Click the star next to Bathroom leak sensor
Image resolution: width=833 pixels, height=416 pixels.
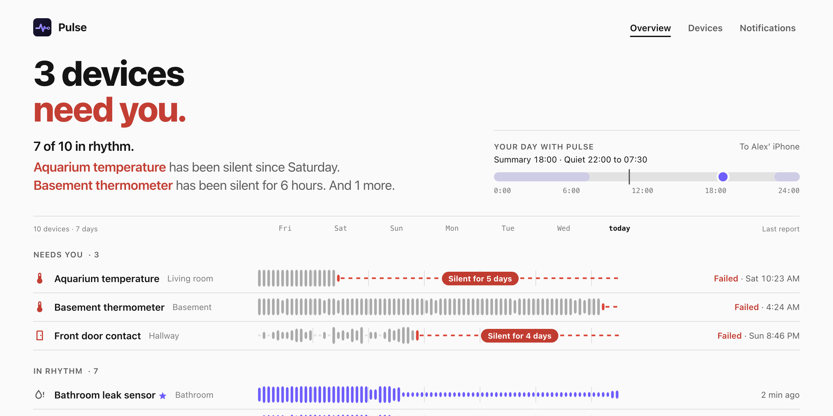tap(163, 396)
